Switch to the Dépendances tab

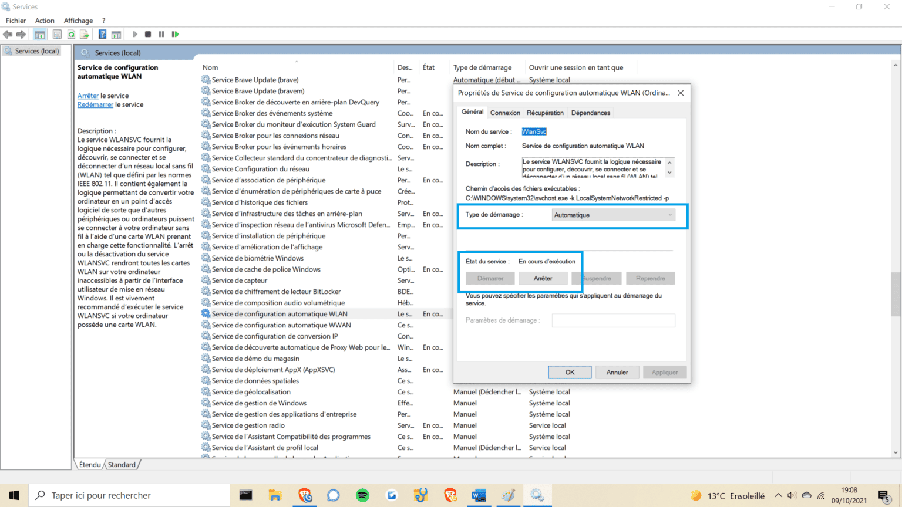coord(591,113)
